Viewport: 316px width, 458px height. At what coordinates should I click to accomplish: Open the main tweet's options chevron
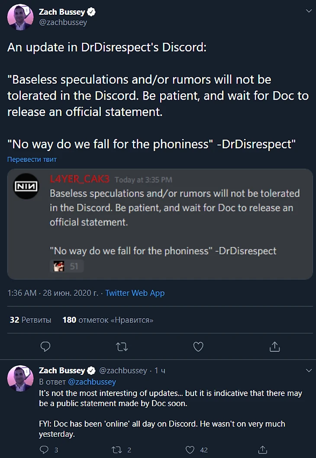point(309,12)
